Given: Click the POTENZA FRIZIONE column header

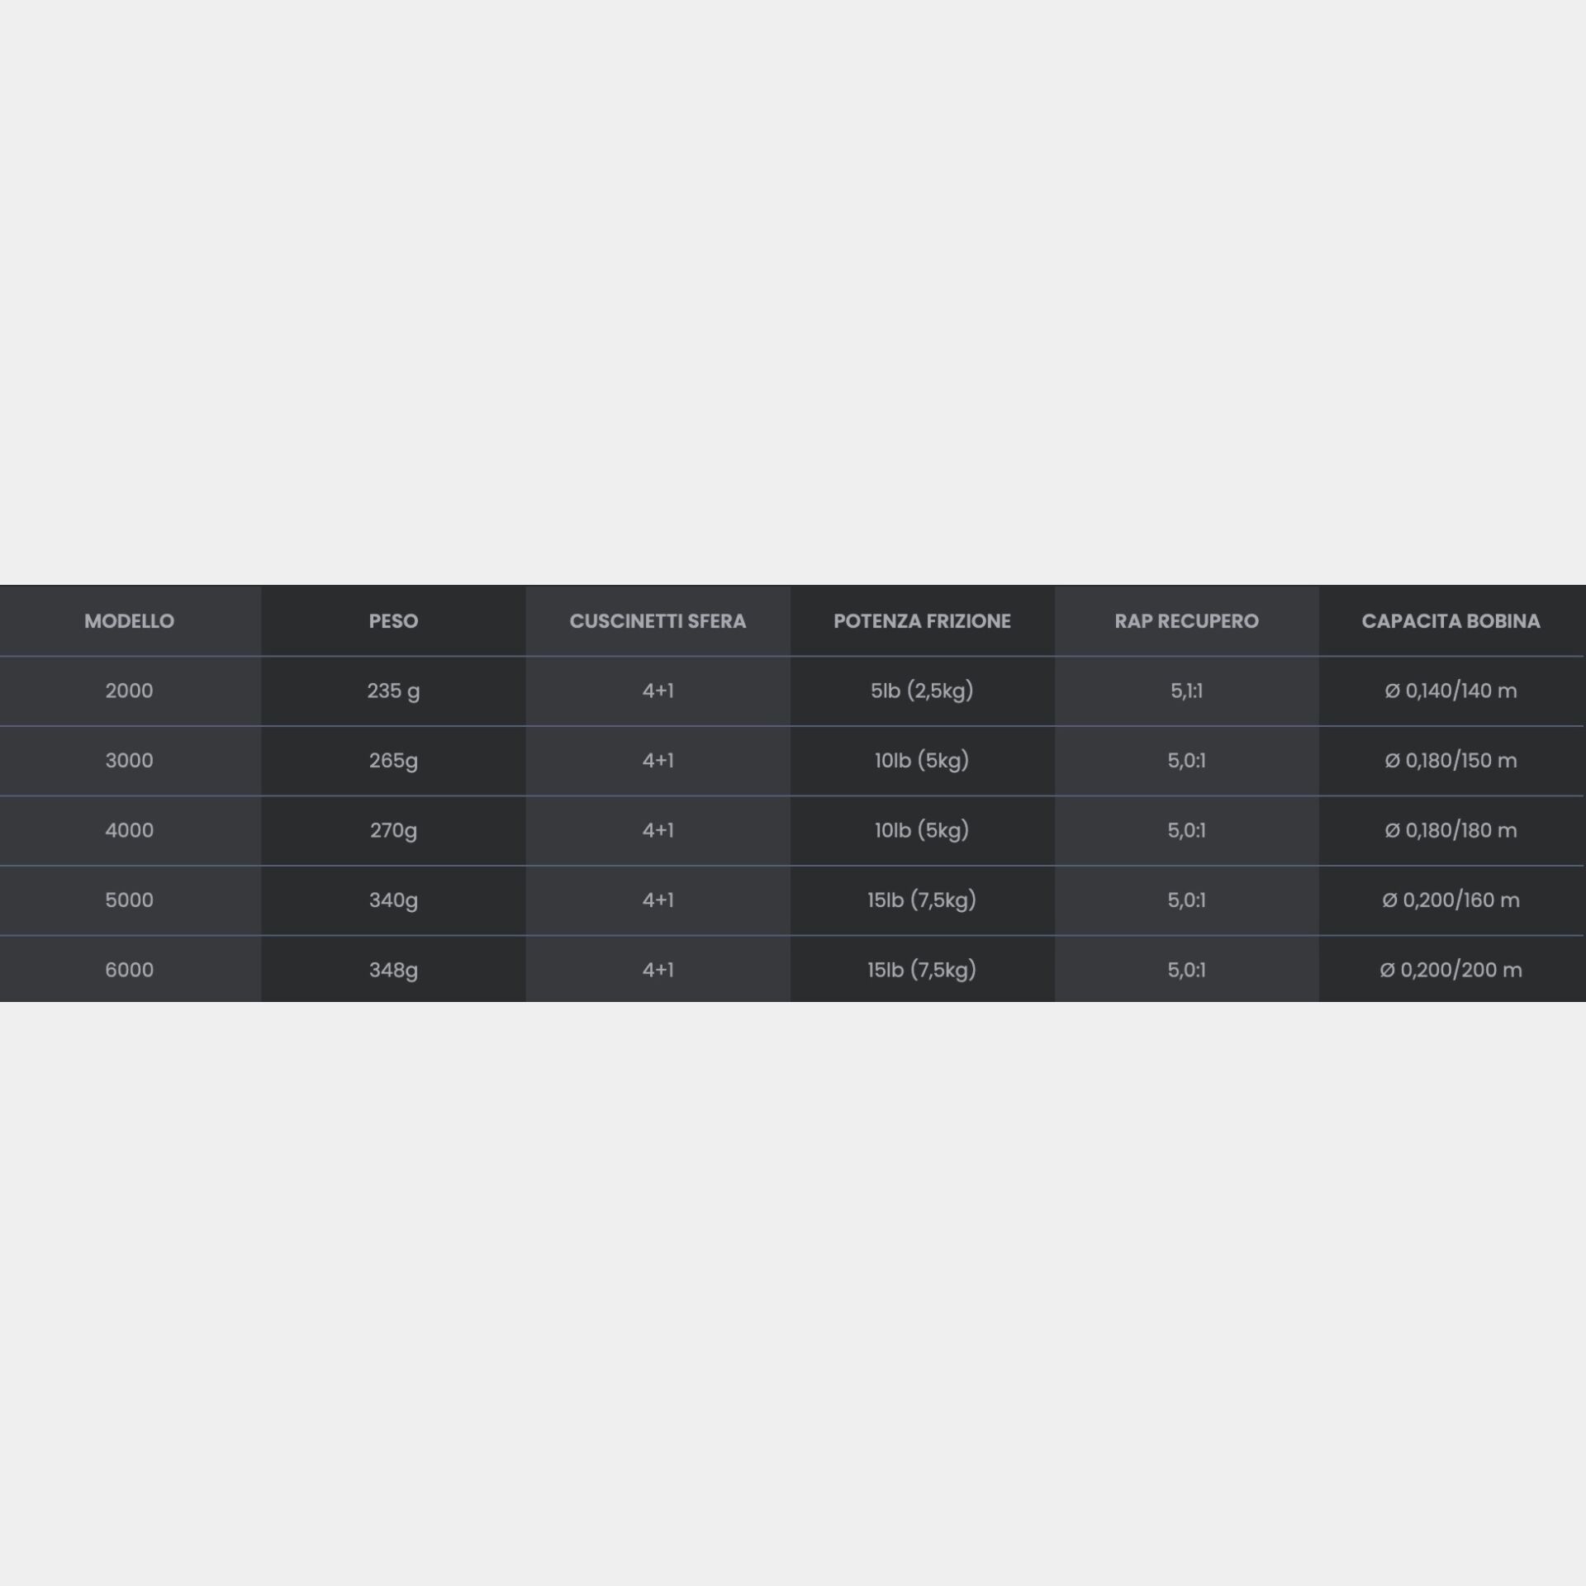Looking at the screenshot, I should point(922,621).
